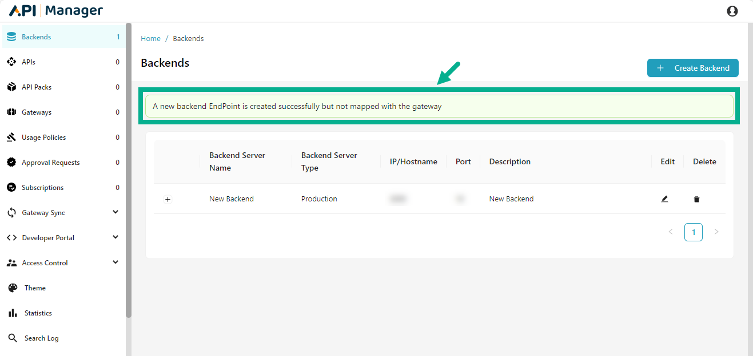Select page 1 in pagination
753x356 pixels.
point(693,232)
